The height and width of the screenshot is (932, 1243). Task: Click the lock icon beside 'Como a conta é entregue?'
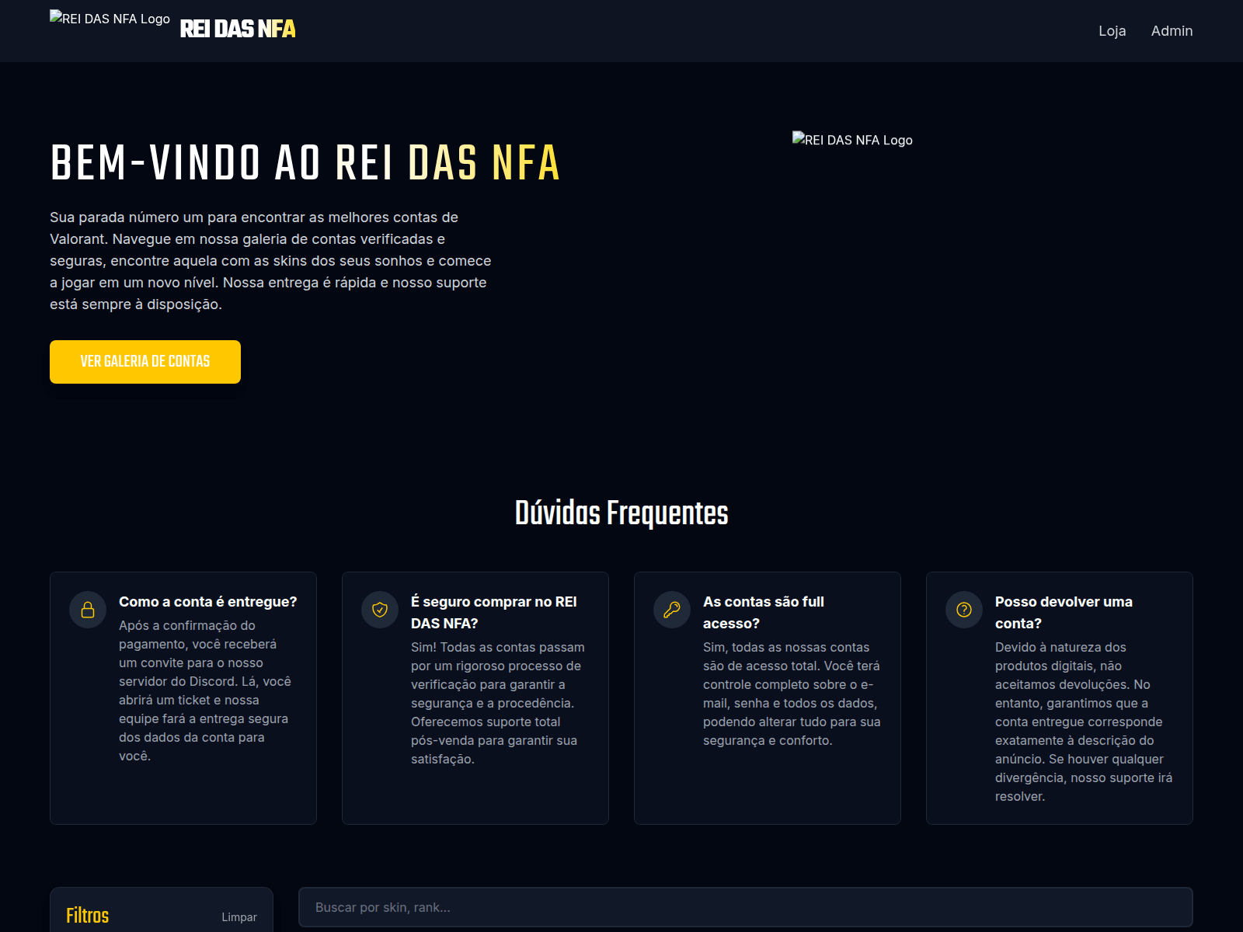tap(88, 610)
